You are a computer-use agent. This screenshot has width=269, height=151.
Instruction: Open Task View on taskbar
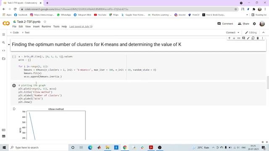click(81, 148)
